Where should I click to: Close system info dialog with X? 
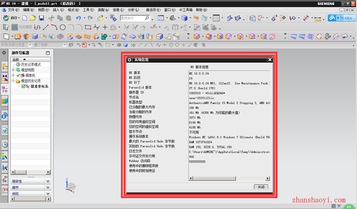270,59
